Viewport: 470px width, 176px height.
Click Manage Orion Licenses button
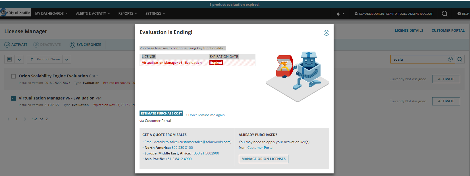pos(263,159)
